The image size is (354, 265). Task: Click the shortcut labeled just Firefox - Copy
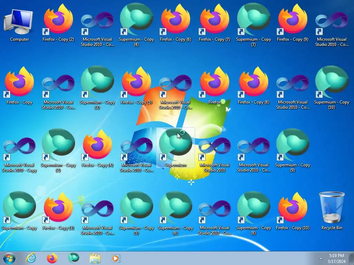tap(19, 86)
